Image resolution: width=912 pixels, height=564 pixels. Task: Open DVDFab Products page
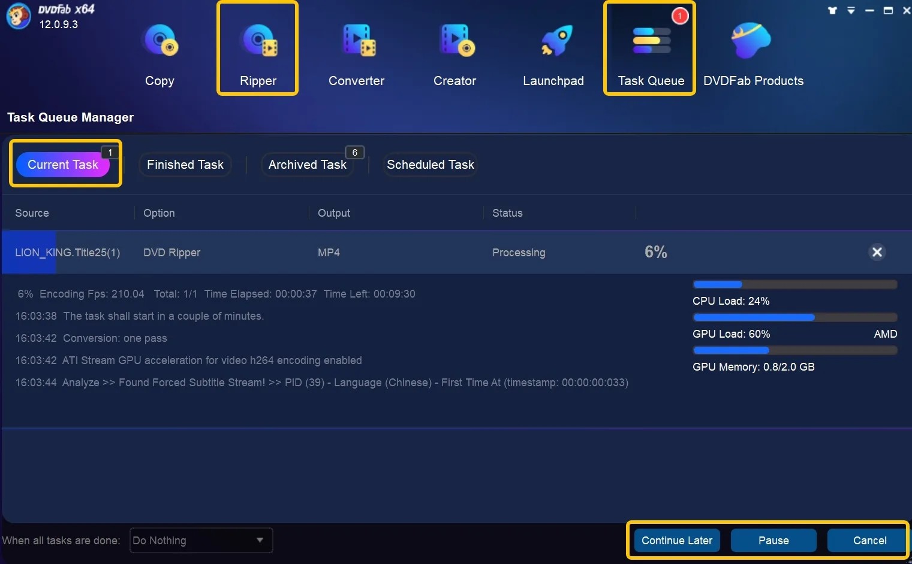[x=753, y=55]
